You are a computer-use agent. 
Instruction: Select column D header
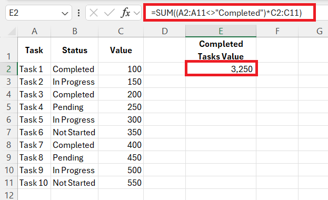(x=165, y=32)
